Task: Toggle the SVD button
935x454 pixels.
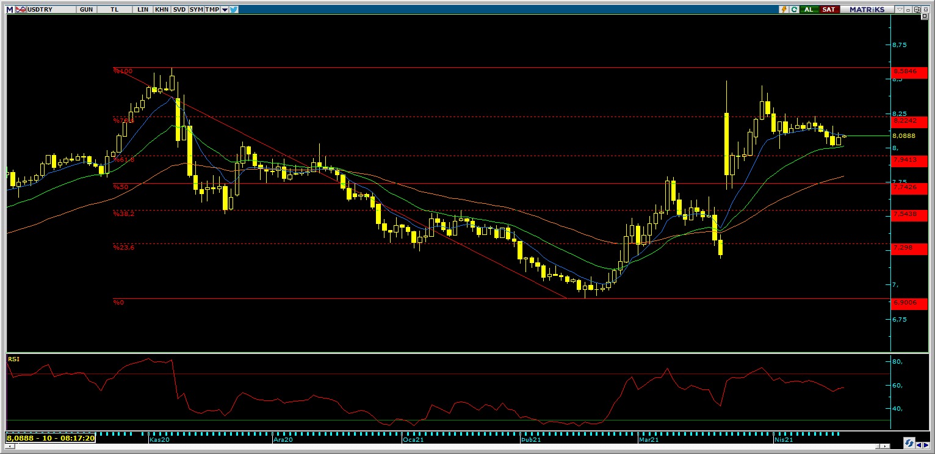Action: 179,10
